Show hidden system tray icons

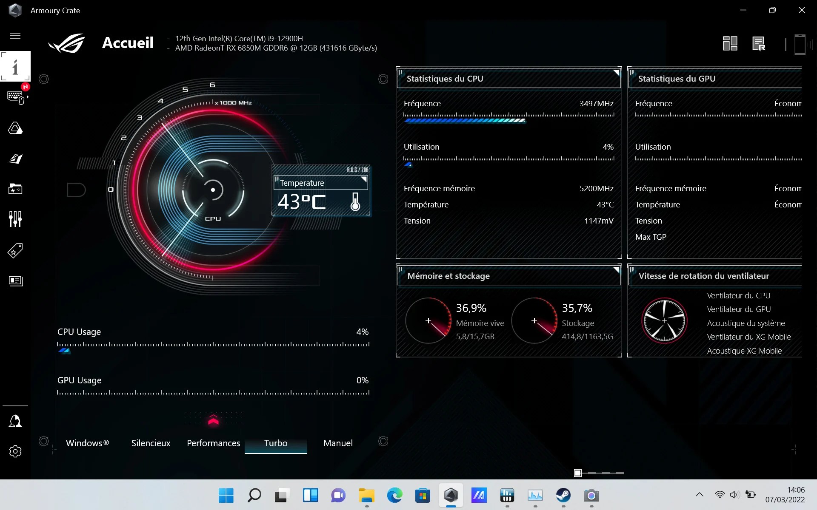tap(699, 494)
